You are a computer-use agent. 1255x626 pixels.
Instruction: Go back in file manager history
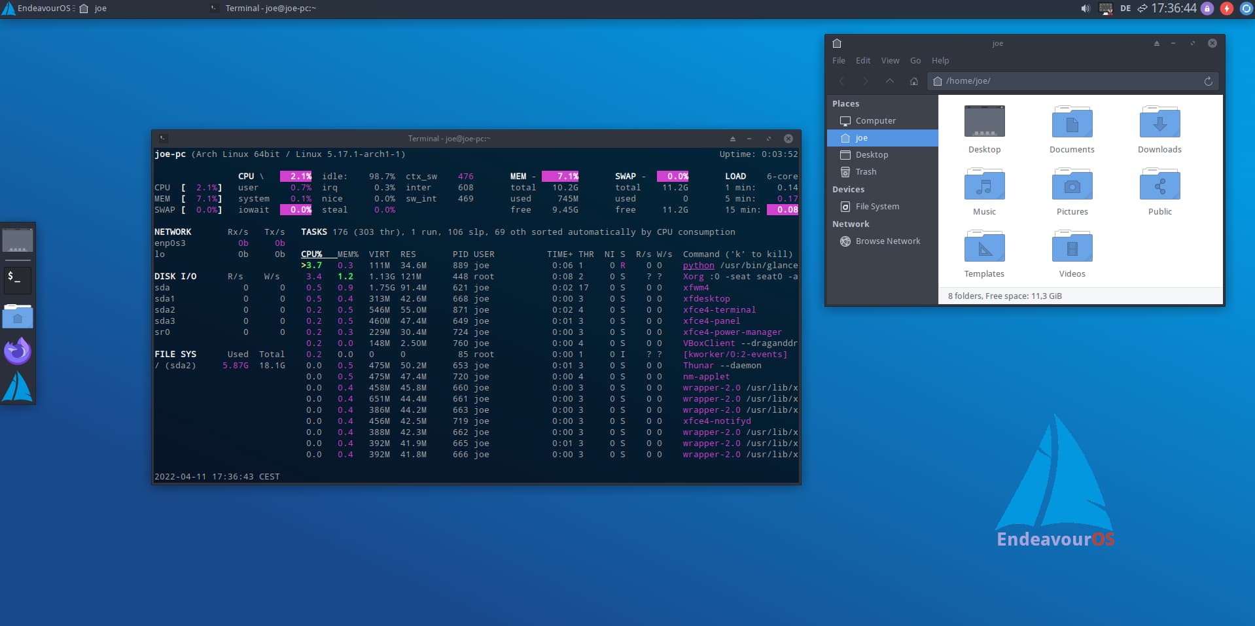coord(842,81)
